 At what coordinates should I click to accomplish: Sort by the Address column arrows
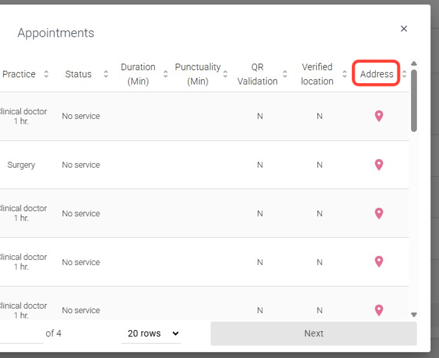click(x=404, y=74)
